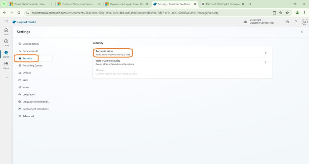Show more options ellipsis in left rail
The height and width of the screenshot is (164, 309).
point(6,77)
